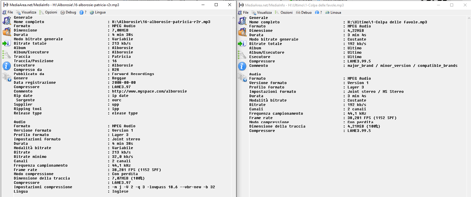Click the path H:\Ultimo\1-Colpa delle favole.mp3 value
Screen dimensions: 471x197
pyautogui.click(x=387, y=22)
